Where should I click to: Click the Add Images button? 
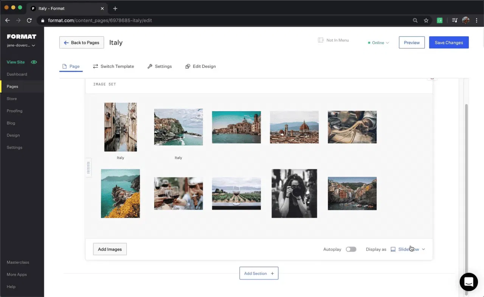tap(110, 249)
